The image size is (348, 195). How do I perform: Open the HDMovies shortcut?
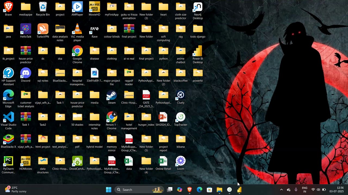coord(26,163)
